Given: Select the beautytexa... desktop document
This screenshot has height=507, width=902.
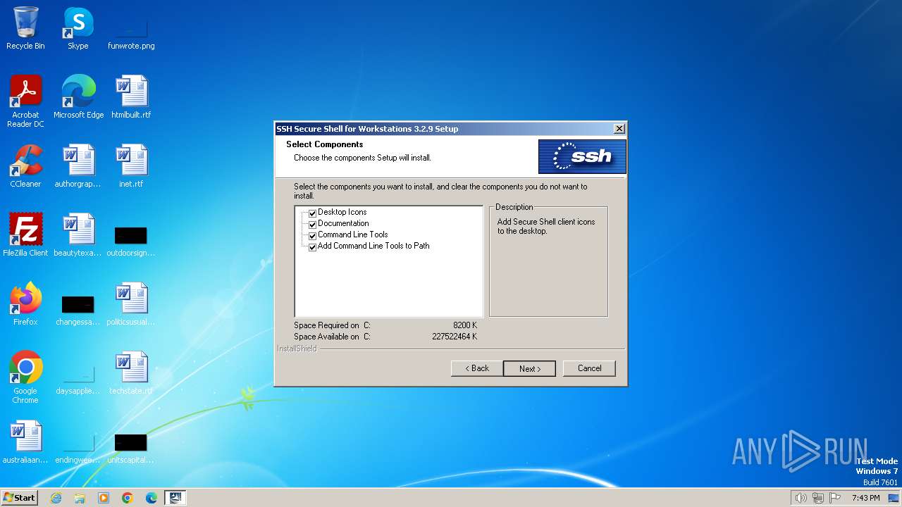Looking at the screenshot, I should pos(78,235).
